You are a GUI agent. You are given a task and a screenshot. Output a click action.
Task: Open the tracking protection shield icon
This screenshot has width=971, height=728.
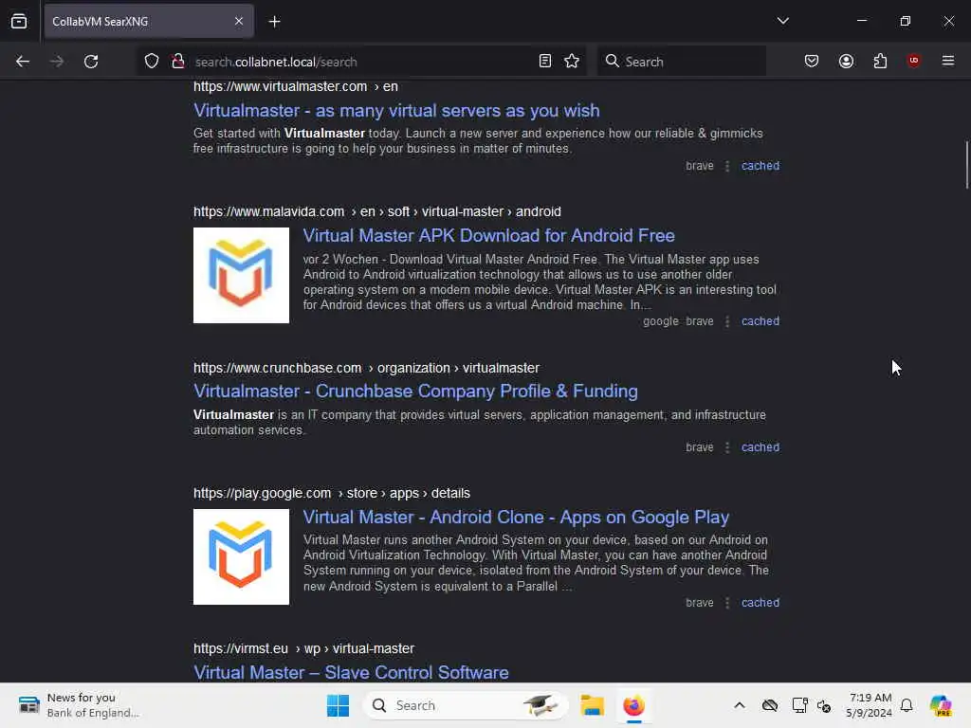(152, 62)
